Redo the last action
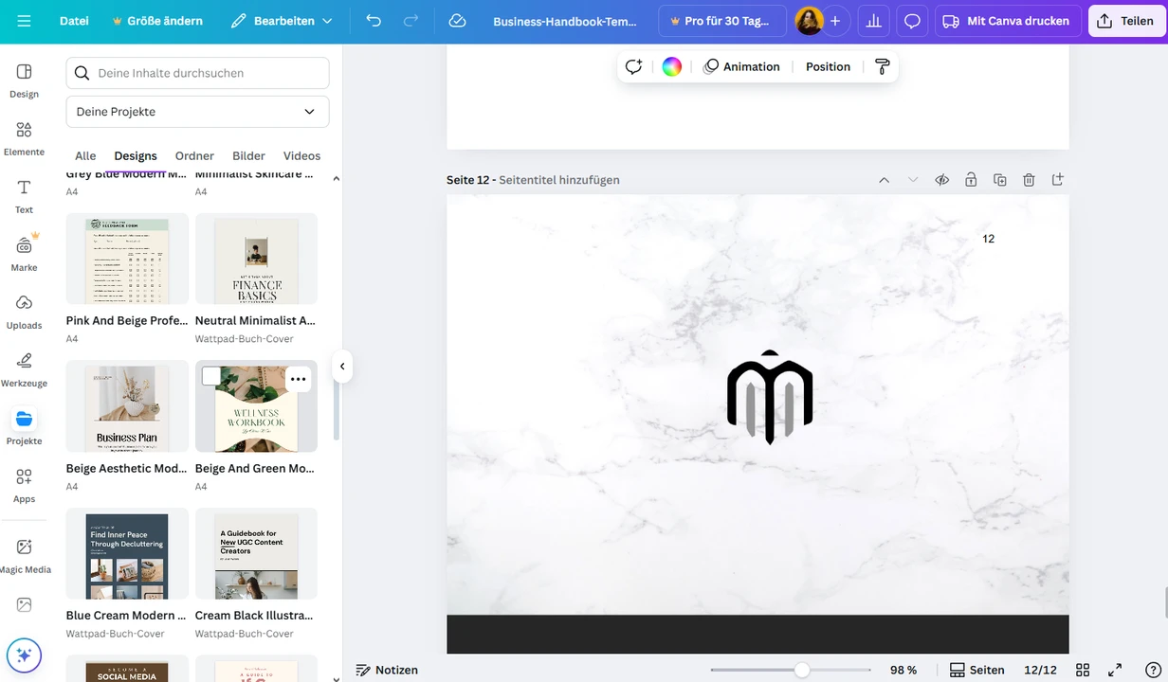1168x682 pixels. click(x=411, y=21)
